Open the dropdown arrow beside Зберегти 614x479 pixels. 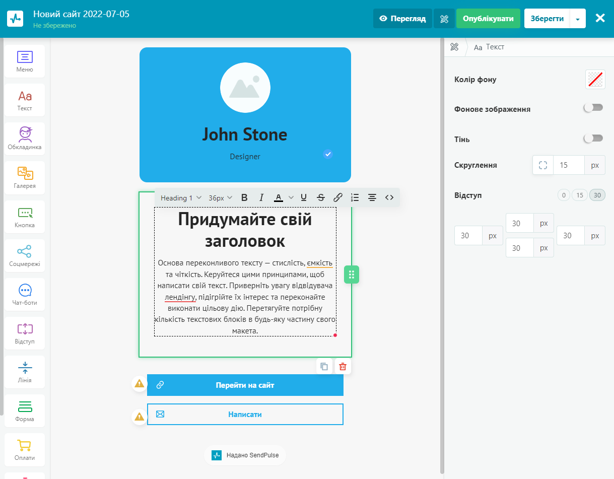pos(578,19)
